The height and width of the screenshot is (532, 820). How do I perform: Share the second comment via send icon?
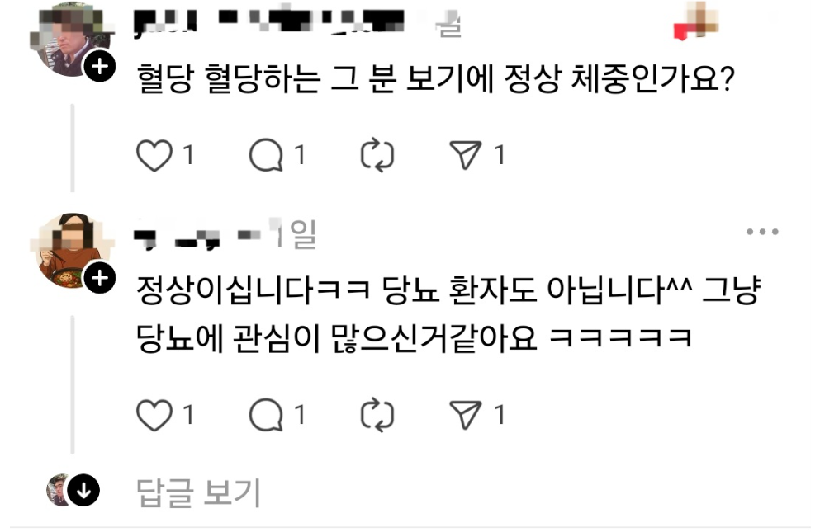[x=466, y=416]
